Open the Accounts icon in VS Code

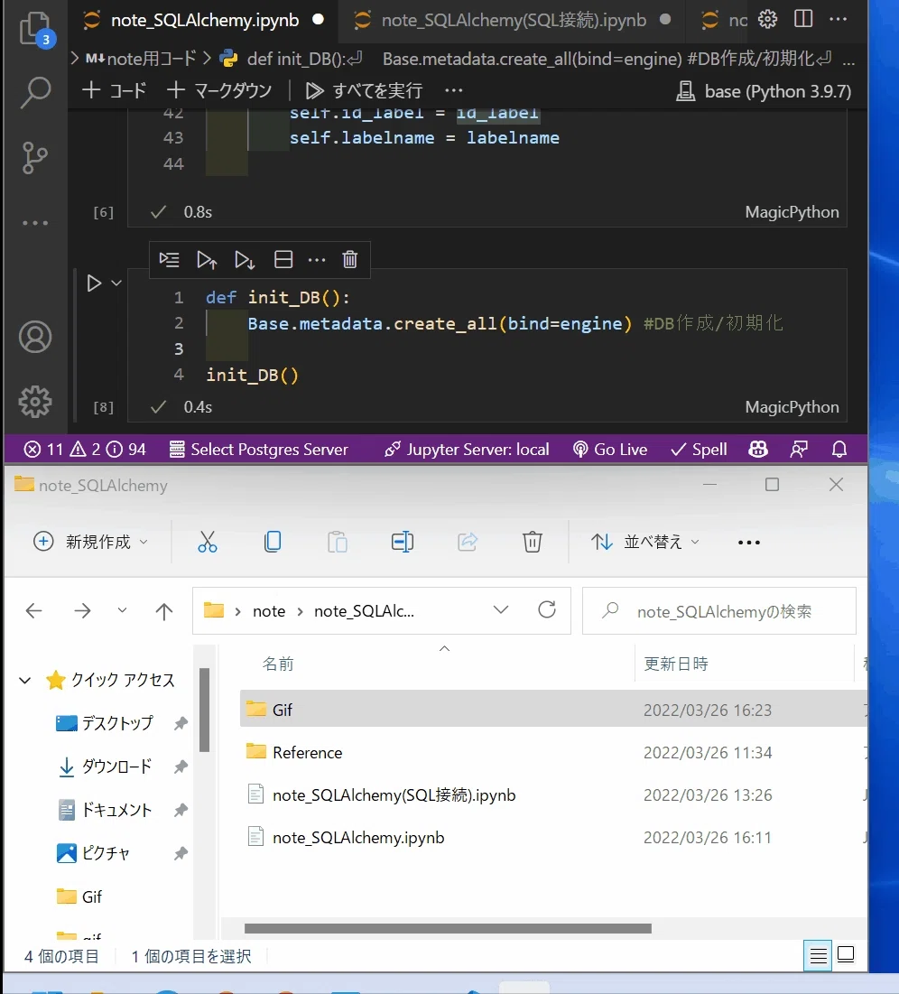35,337
